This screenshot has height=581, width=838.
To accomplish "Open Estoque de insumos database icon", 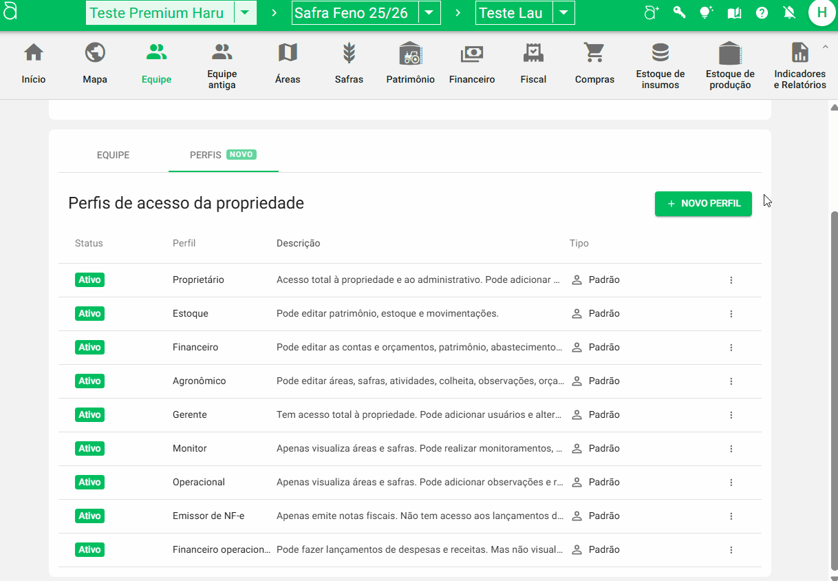I will coord(660,53).
